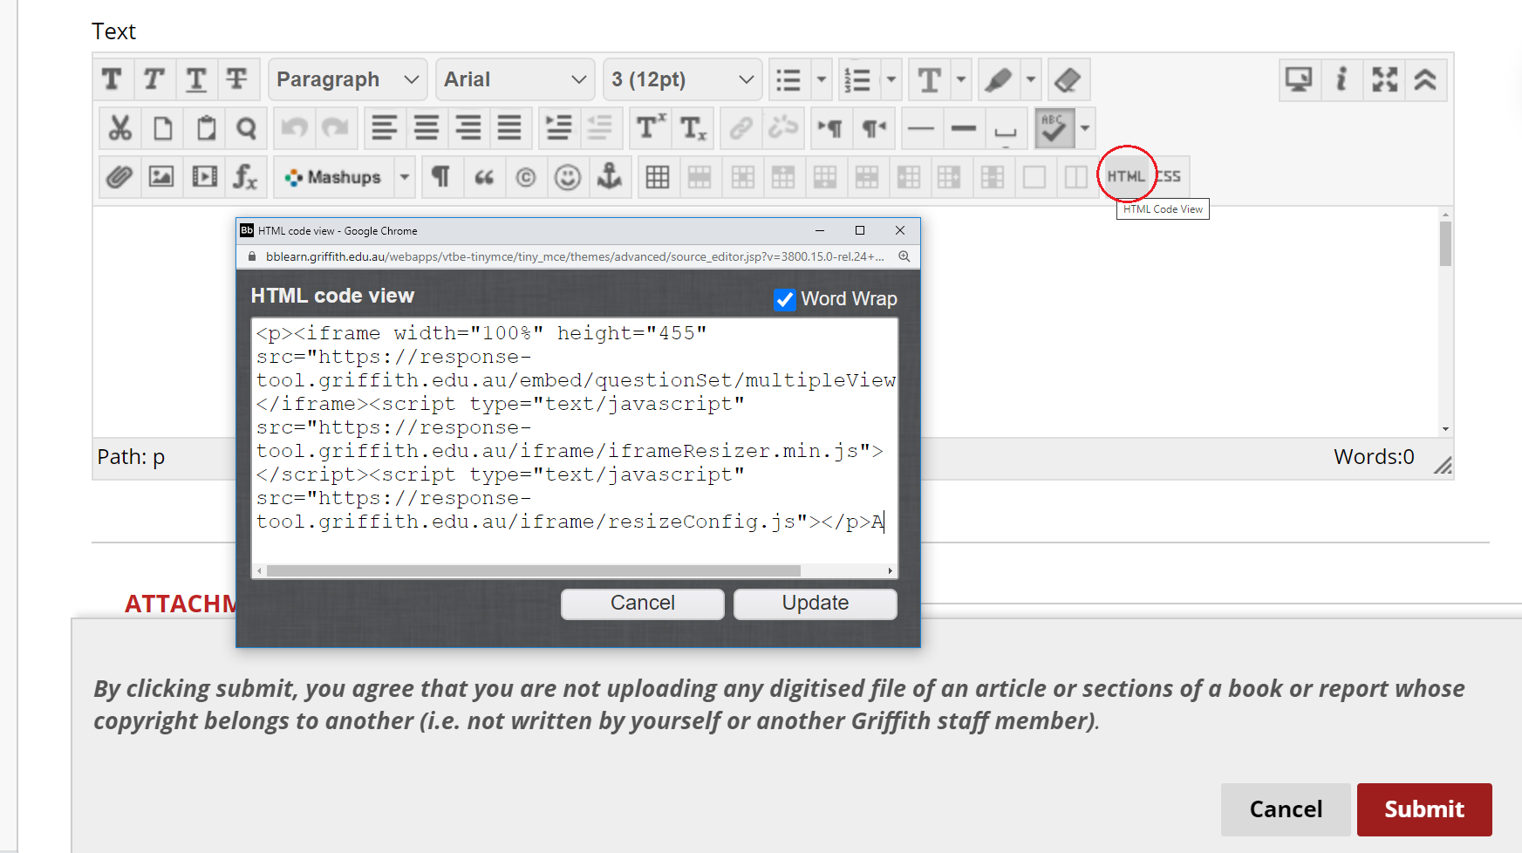
Task: Insert a new table
Action: click(659, 177)
